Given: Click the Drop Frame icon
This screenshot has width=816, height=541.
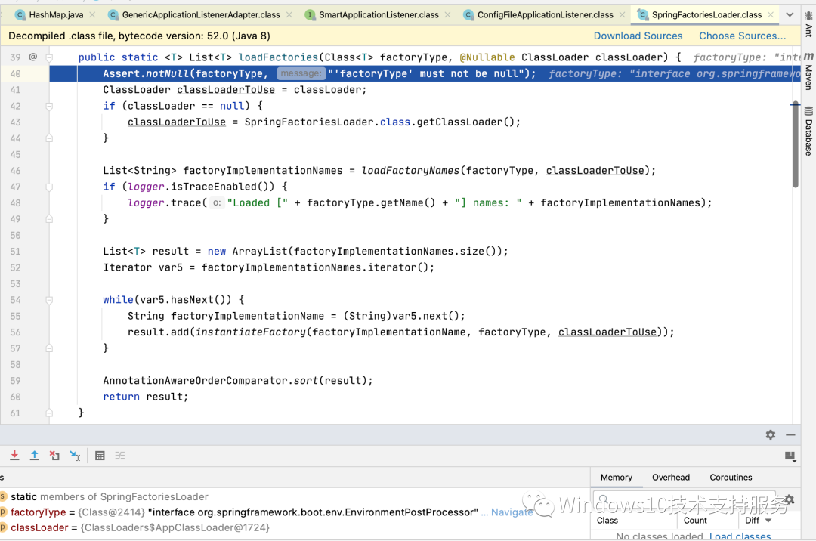Looking at the screenshot, I should point(54,456).
